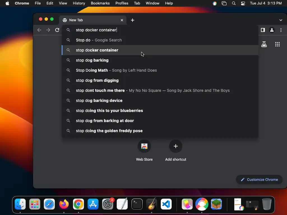Launch Firefox from the Dock
Image resolution: width=287 pixels, height=215 pixels.
[x=64, y=204]
